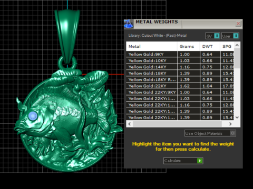Click the scroll right arrow under the table

(230, 124)
